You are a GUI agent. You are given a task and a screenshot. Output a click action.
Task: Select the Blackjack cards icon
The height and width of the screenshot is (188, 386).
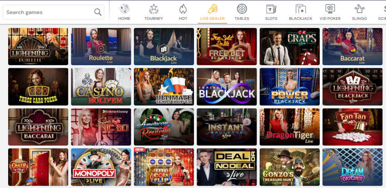click(x=301, y=9)
